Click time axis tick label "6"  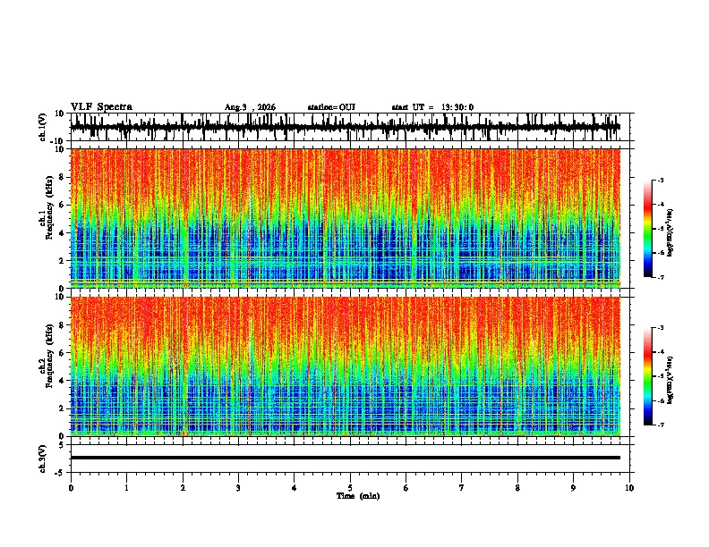tap(406, 488)
